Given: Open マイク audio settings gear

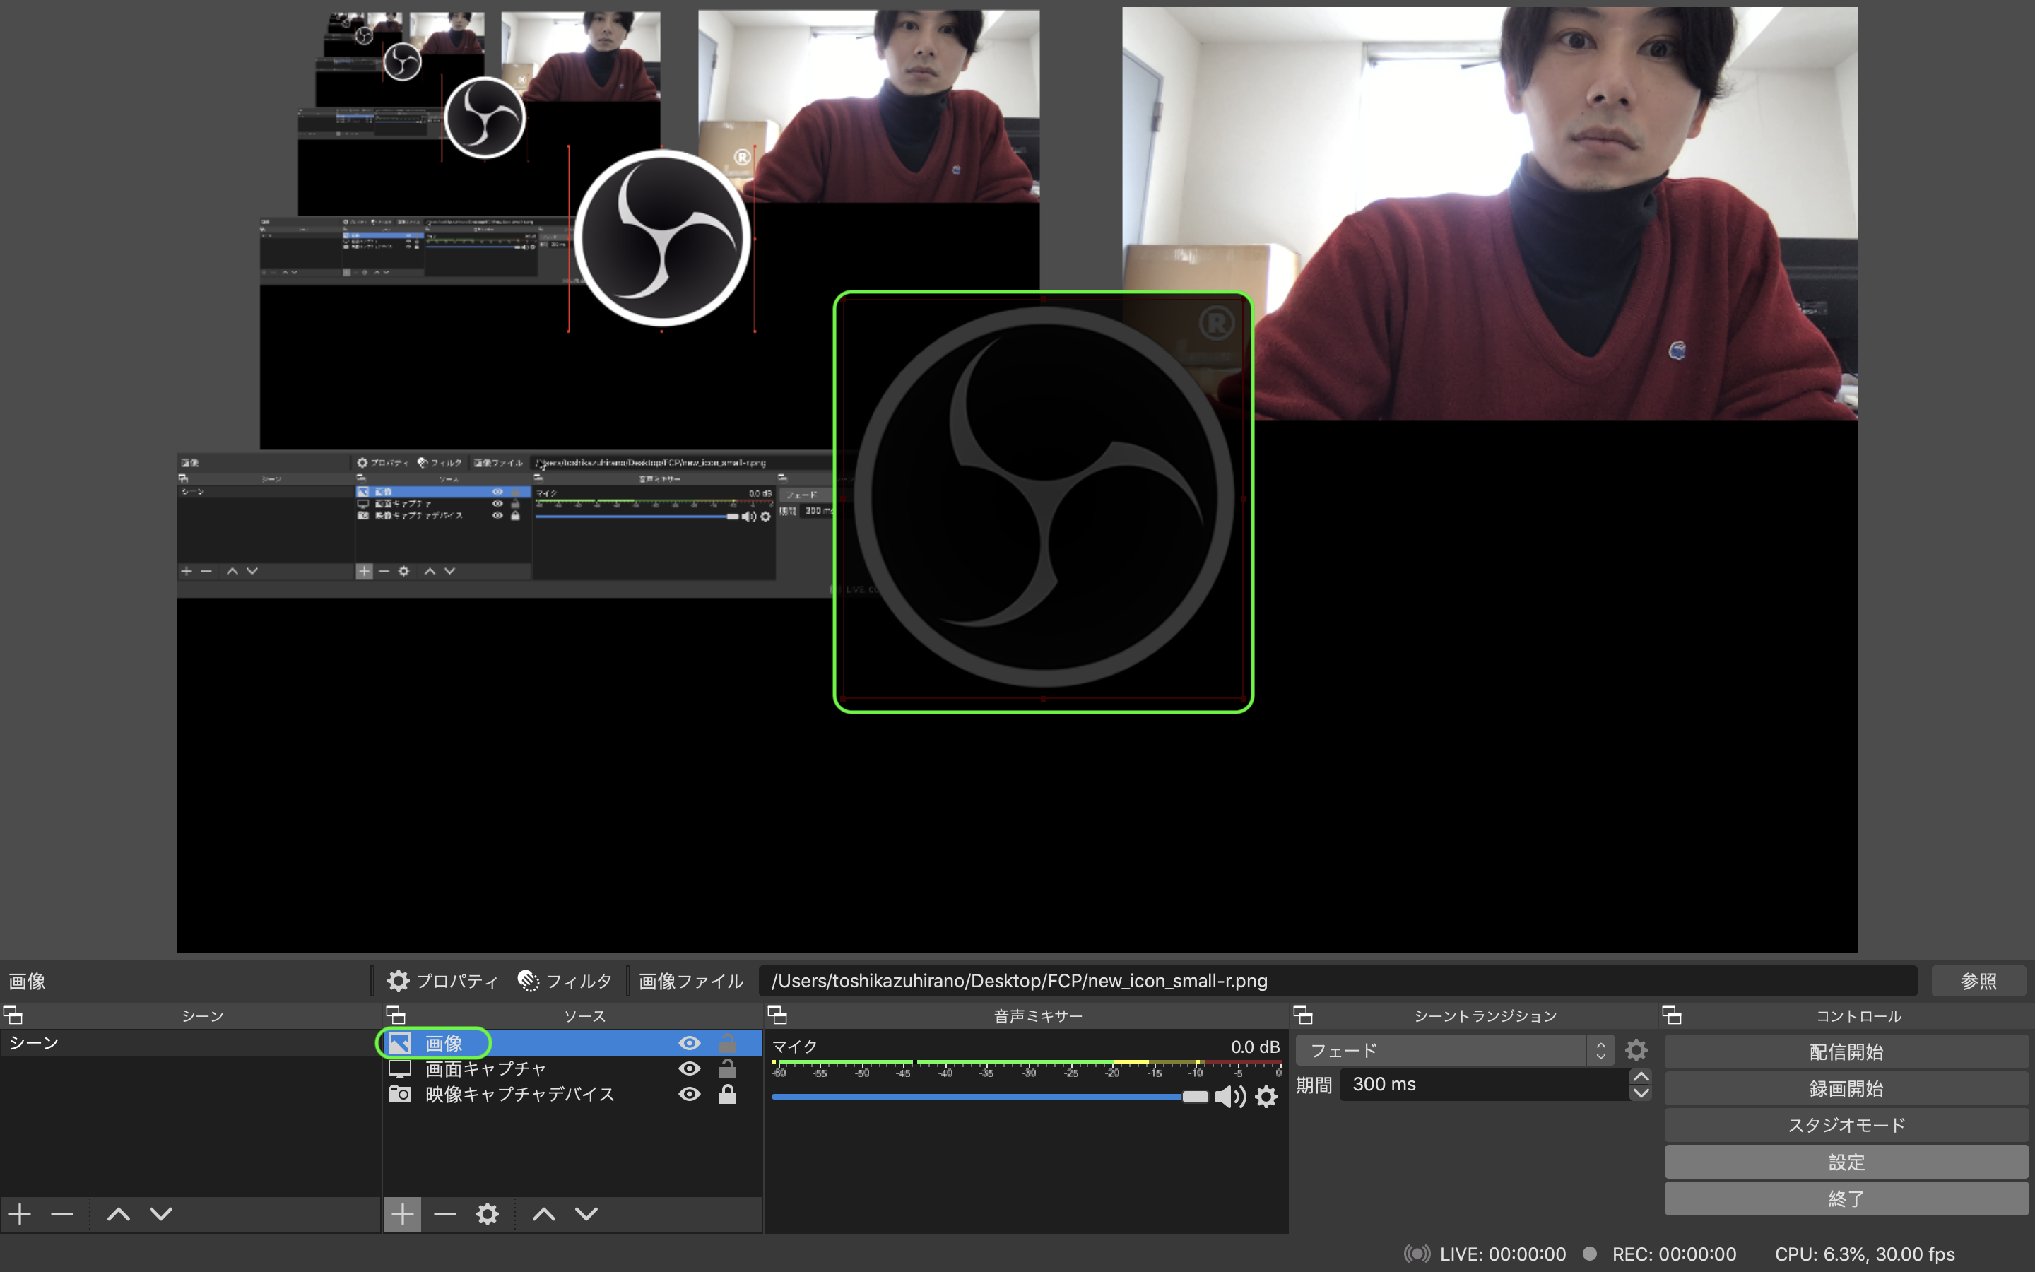Looking at the screenshot, I should (x=1266, y=1096).
